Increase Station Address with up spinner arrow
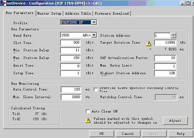Image resolution: width=194 pixels, height=138 pixels. point(173,34)
